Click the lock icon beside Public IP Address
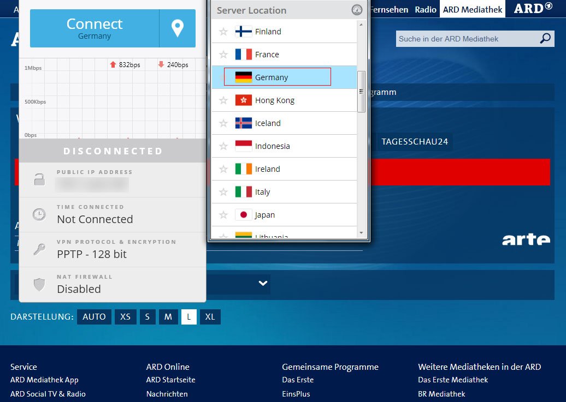 39,179
